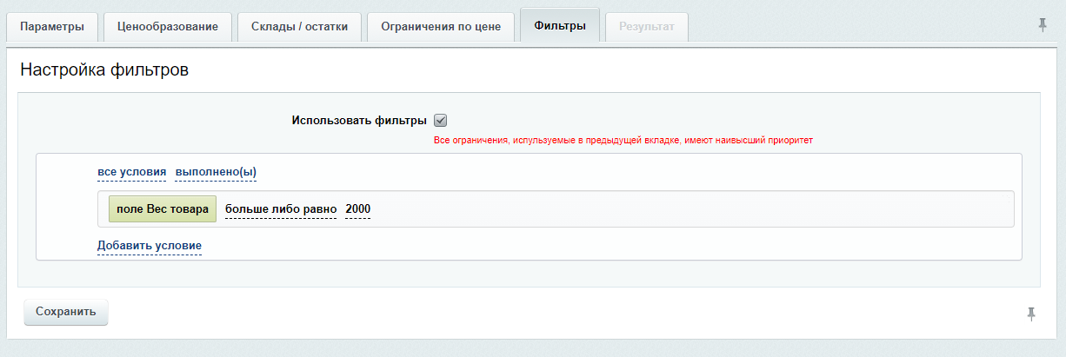Click the 'Использовать фильтры' label text
The height and width of the screenshot is (357, 1066).
(x=359, y=121)
